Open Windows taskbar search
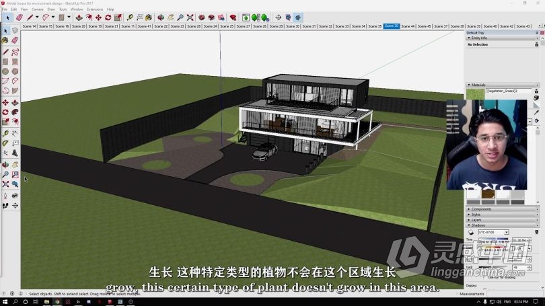 click(x=15, y=302)
